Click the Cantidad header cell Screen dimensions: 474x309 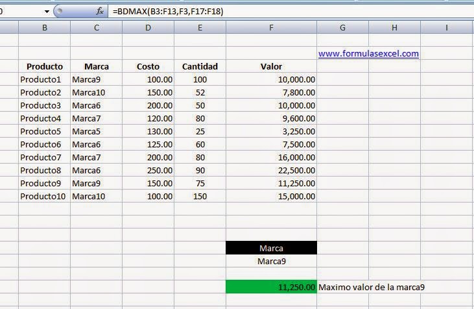(x=200, y=66)
